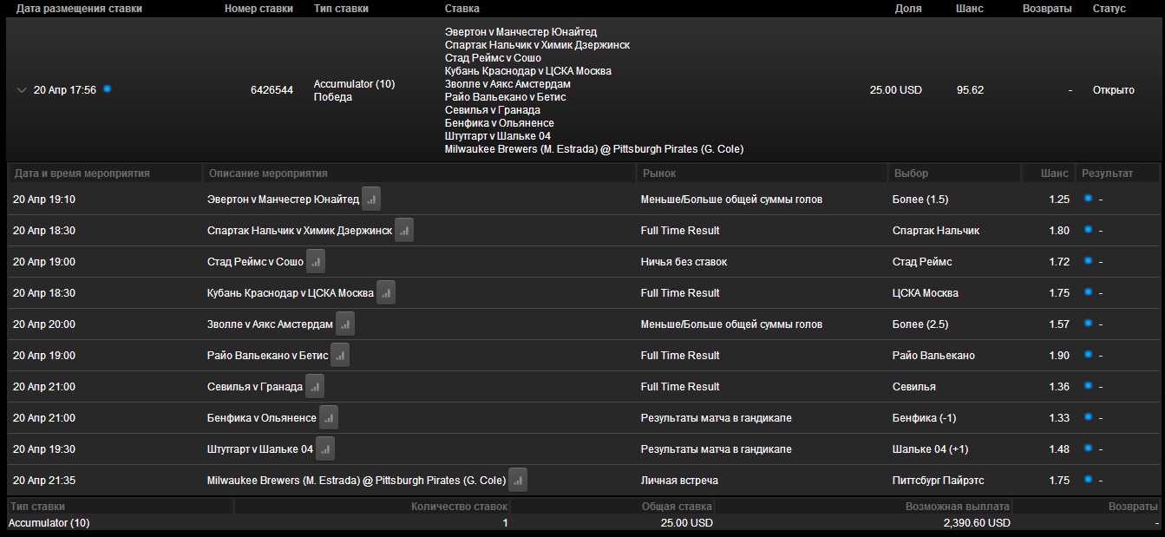Click event name Кубань Краснодар v ЦСКА Москва in table
Screen dimensions: 1165x537
tap(291, 293)
